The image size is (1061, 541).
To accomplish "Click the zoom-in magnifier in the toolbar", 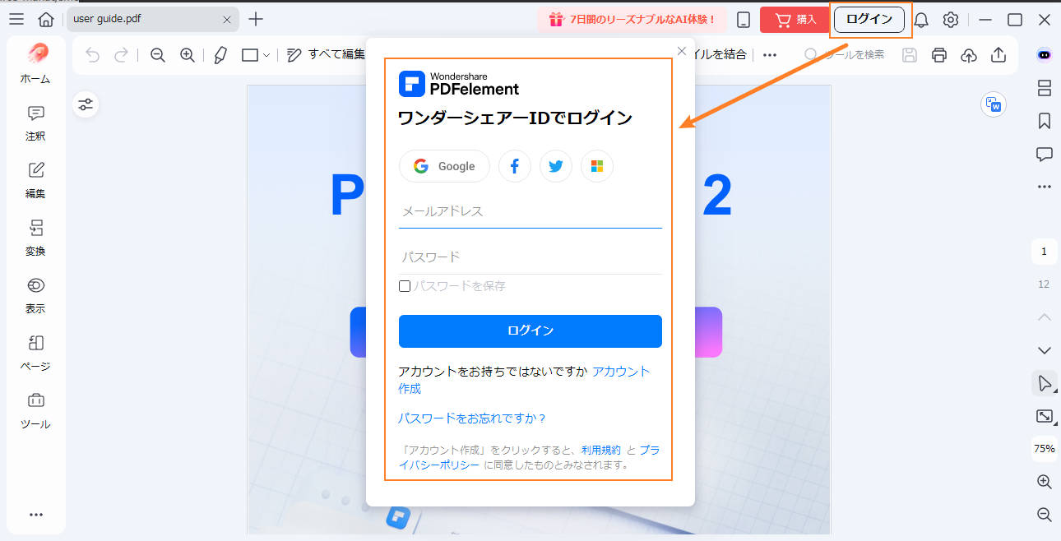I will click(x=187, y=54).
